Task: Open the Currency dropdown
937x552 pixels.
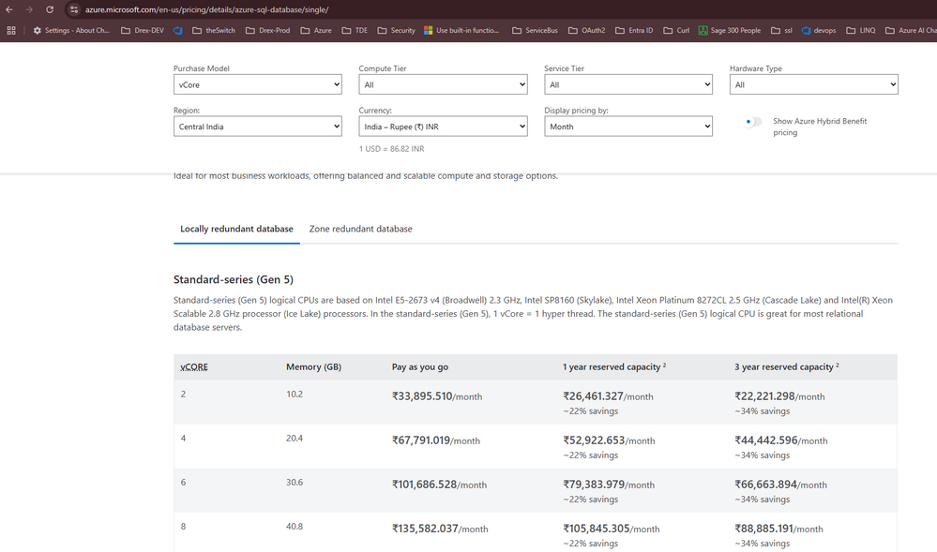Action: [443, 127]
